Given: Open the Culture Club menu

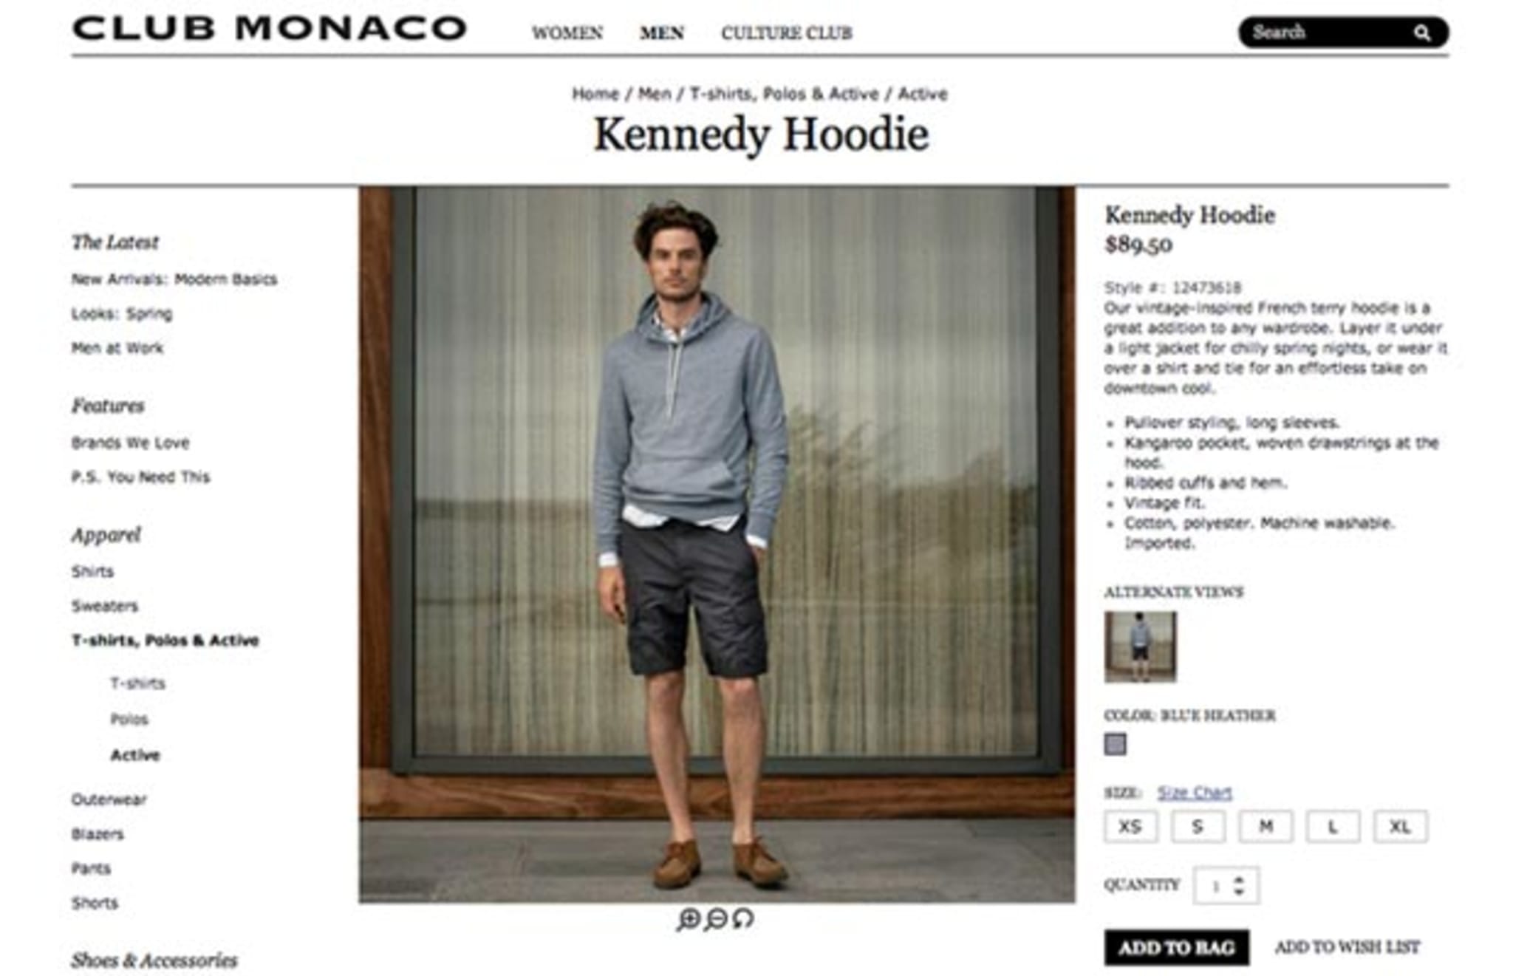Looking at the screenshot, I should point(786,33).
